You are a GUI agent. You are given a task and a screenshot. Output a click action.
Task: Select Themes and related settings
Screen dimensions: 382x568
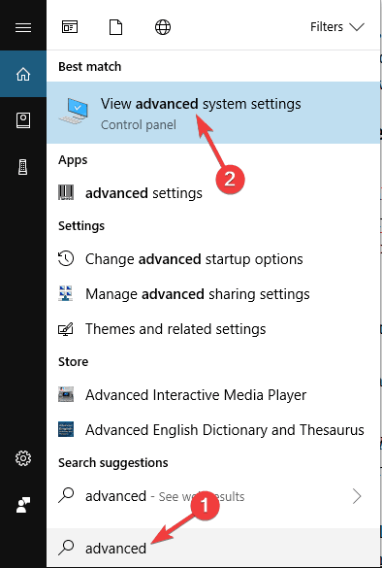(x=213, y=329)
